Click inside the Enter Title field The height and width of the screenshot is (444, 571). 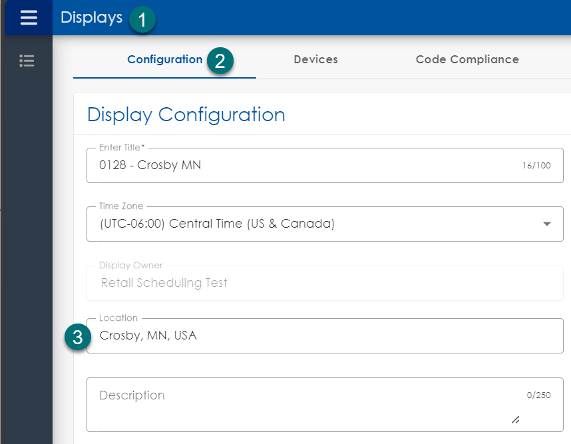[299, 165]
